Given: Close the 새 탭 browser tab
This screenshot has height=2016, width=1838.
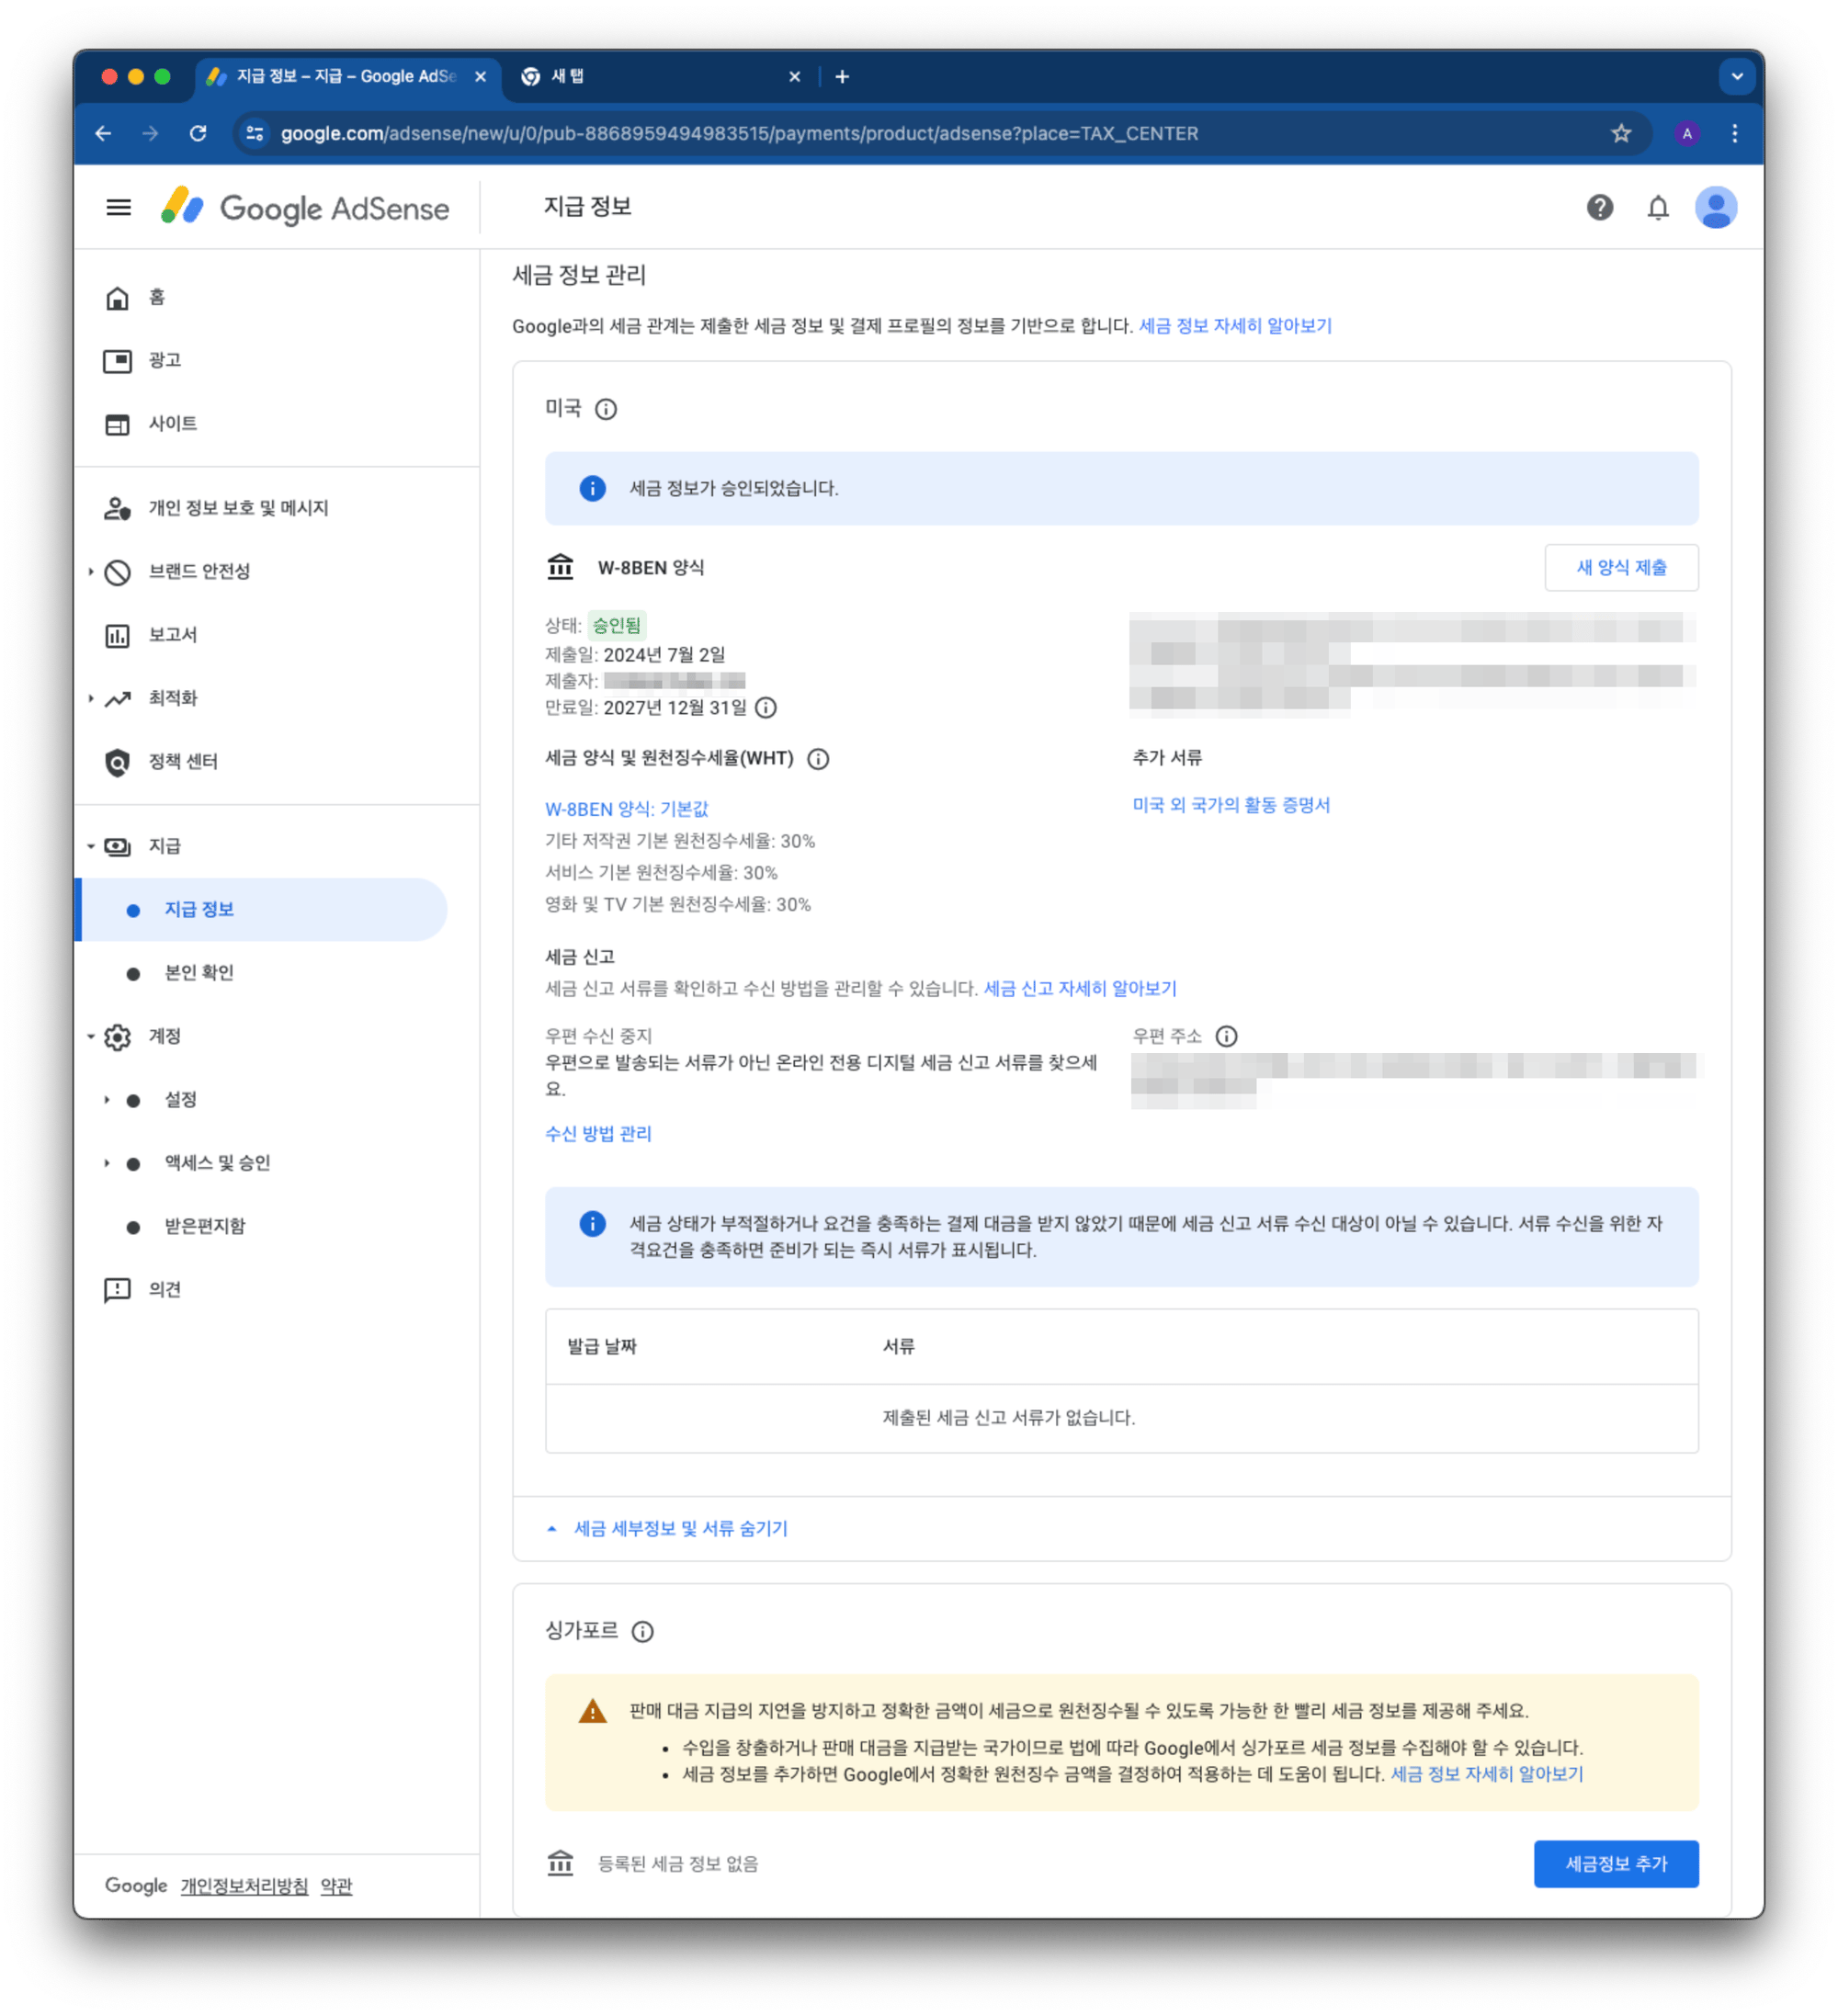Looking at the screenshot, I should click(794, 76).
